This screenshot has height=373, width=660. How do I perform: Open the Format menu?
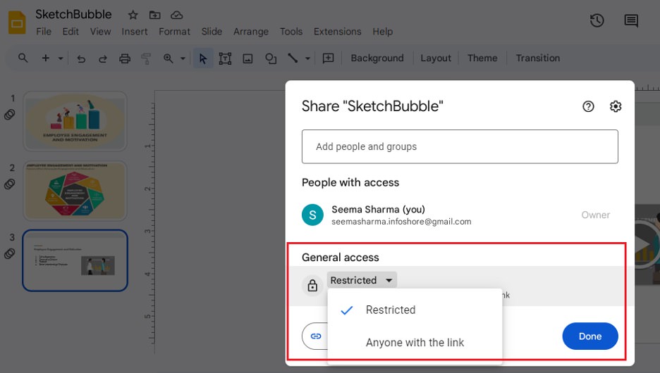[174, 32]
